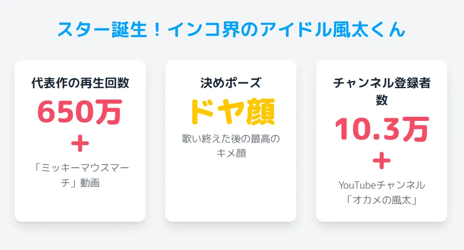Click the first white card's empty bottom area
This screenshot has height=250, width=464.
point(80,205)
